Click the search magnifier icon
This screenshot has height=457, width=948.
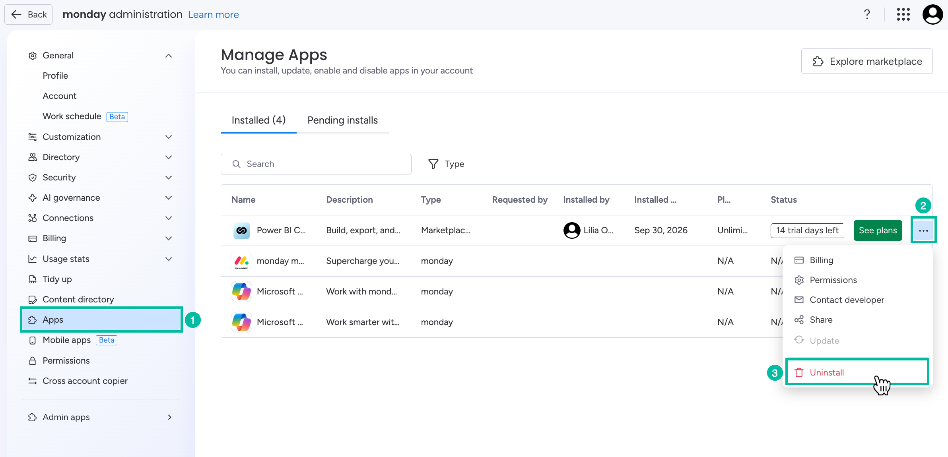click(237, 164)
